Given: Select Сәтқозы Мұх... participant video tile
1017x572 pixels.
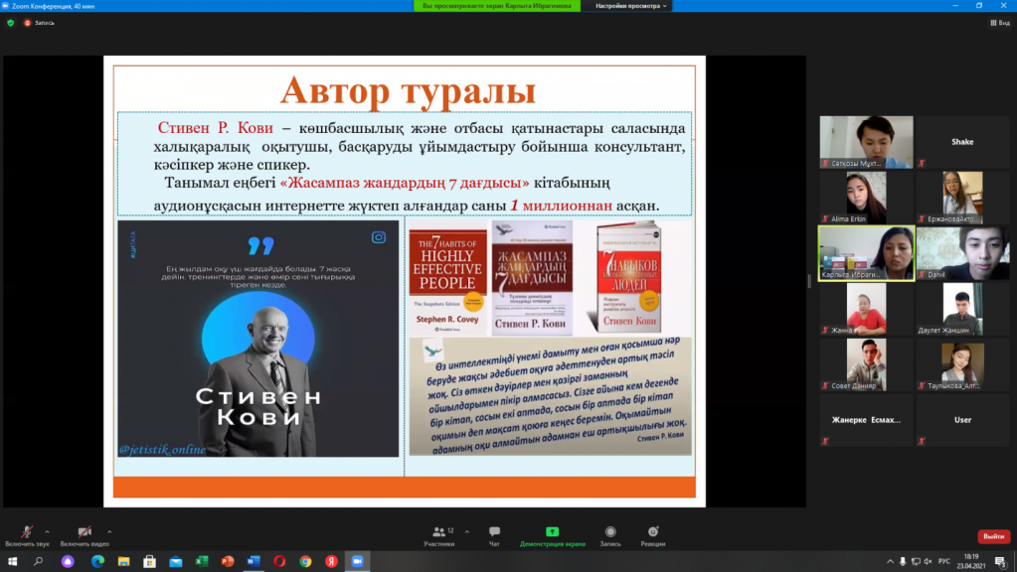Looking at the screenshot, I should (866, 142).
